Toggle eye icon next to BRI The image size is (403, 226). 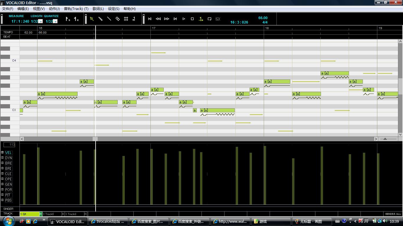click(2, 168)
